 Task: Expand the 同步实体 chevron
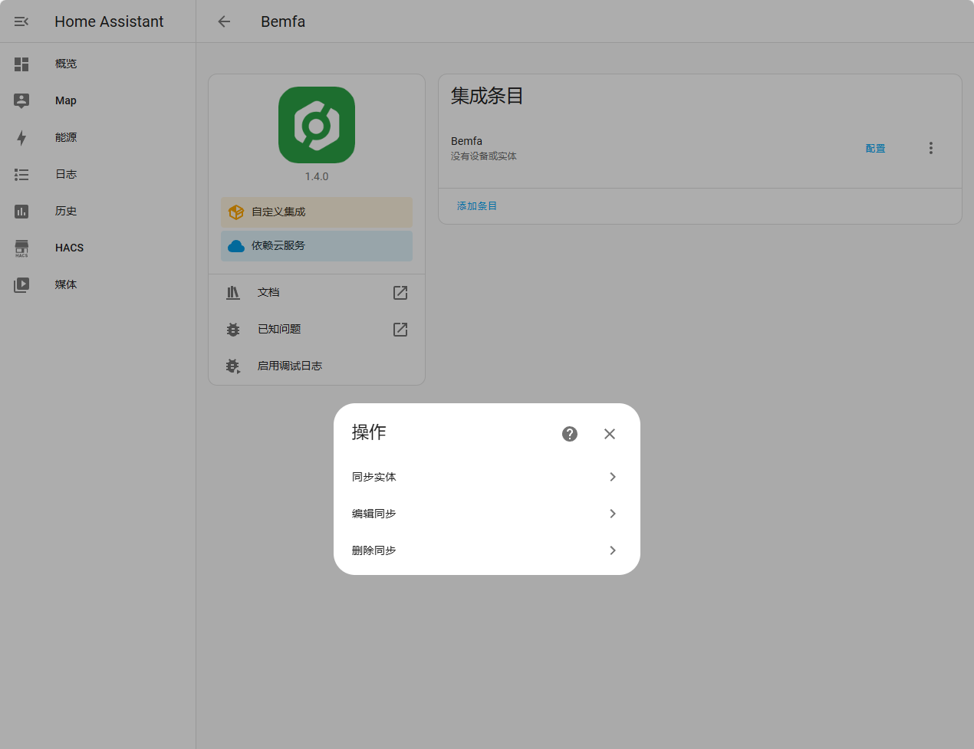[613, 477]
